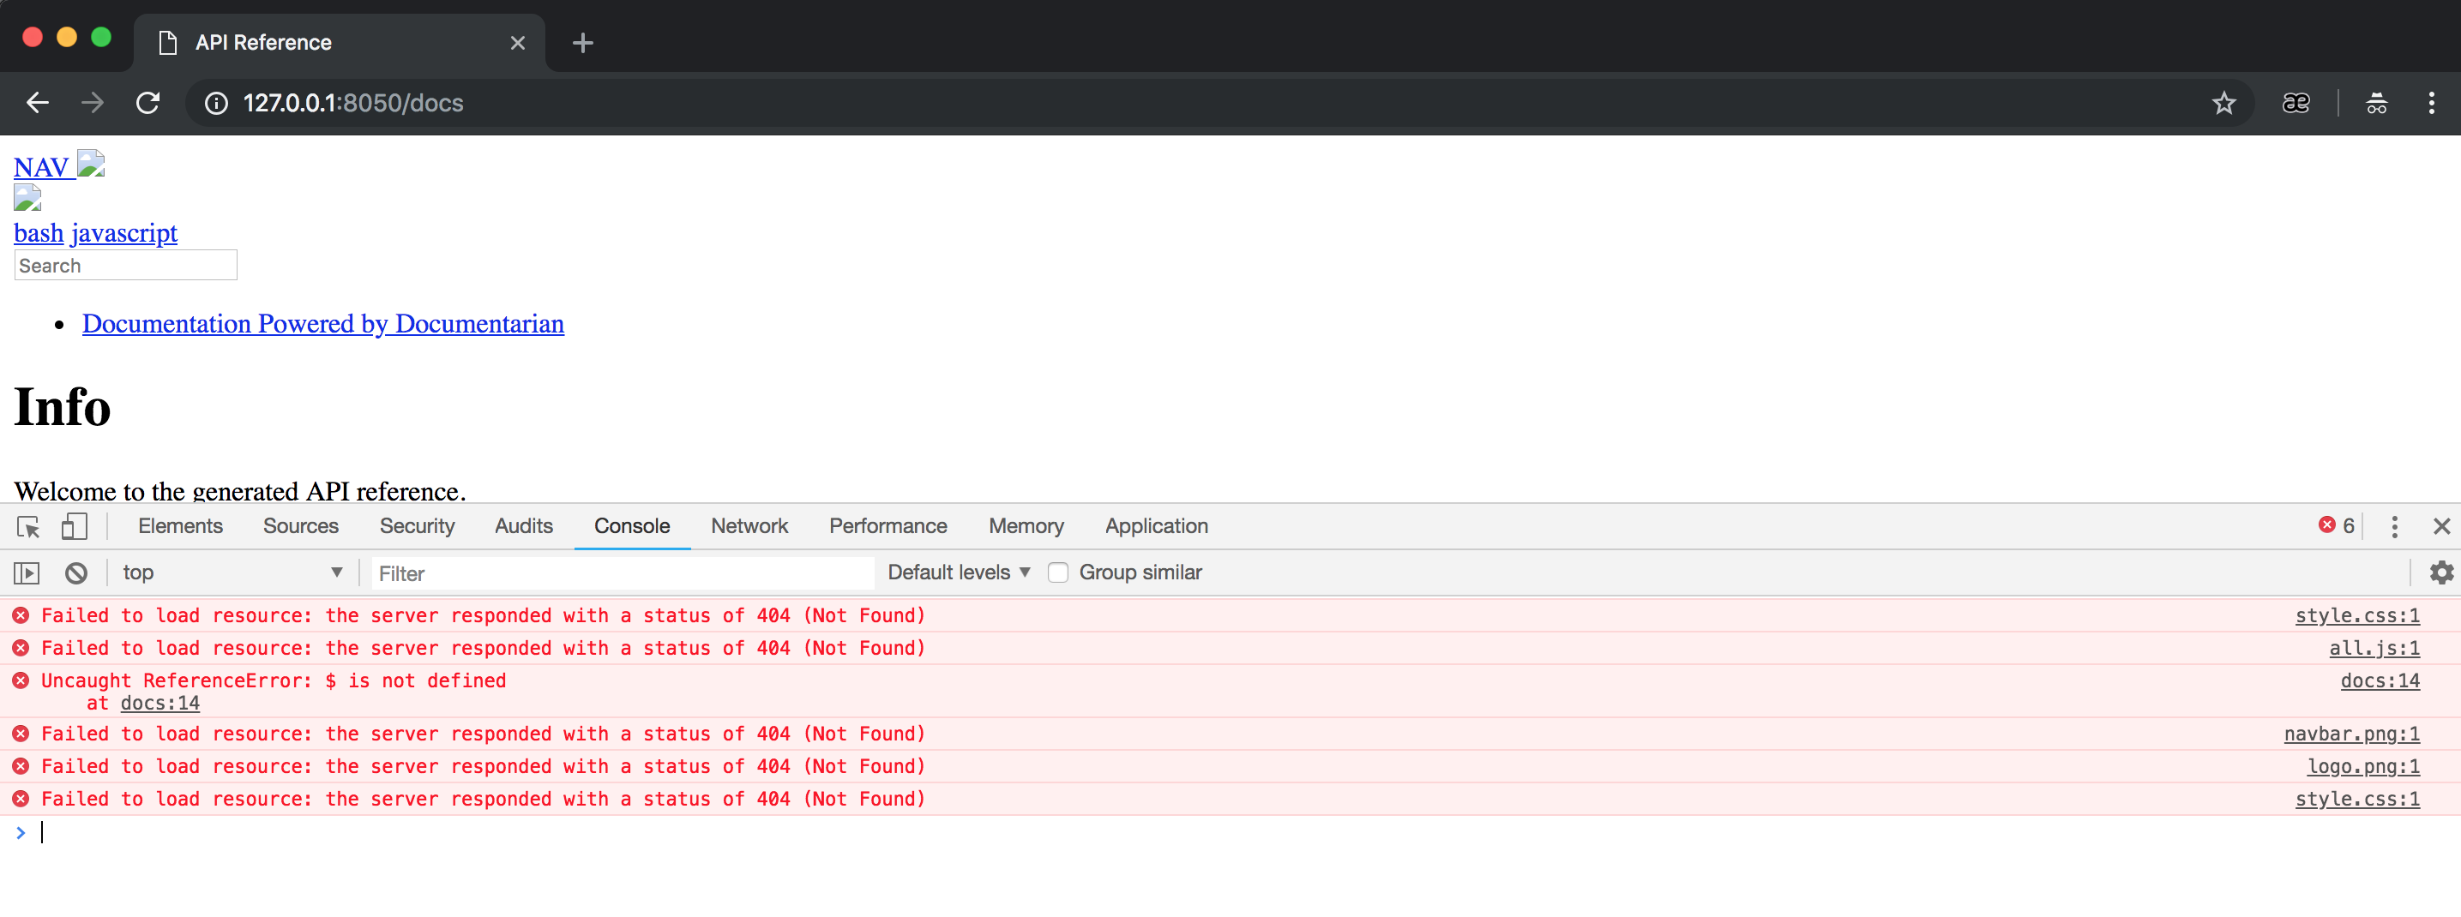This screenshot has width=2461, height=917.
Task: Open last style.css:1 source link
Action: pyautogui.click(x=2357, y=800)
